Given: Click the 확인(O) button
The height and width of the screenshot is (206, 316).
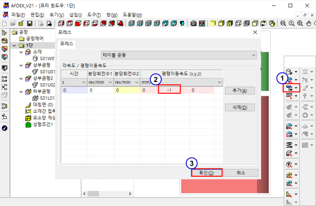Looking at the screenshot, I should pos(206,173).
